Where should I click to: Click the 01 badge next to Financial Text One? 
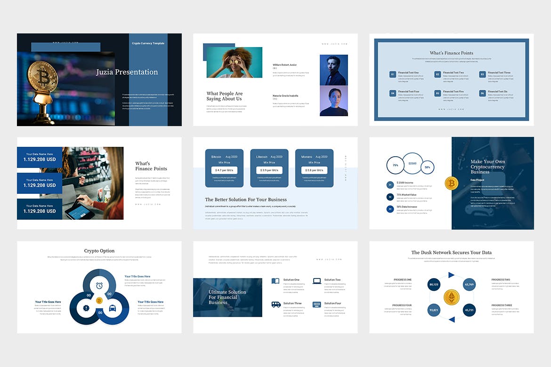click(392, 74)
